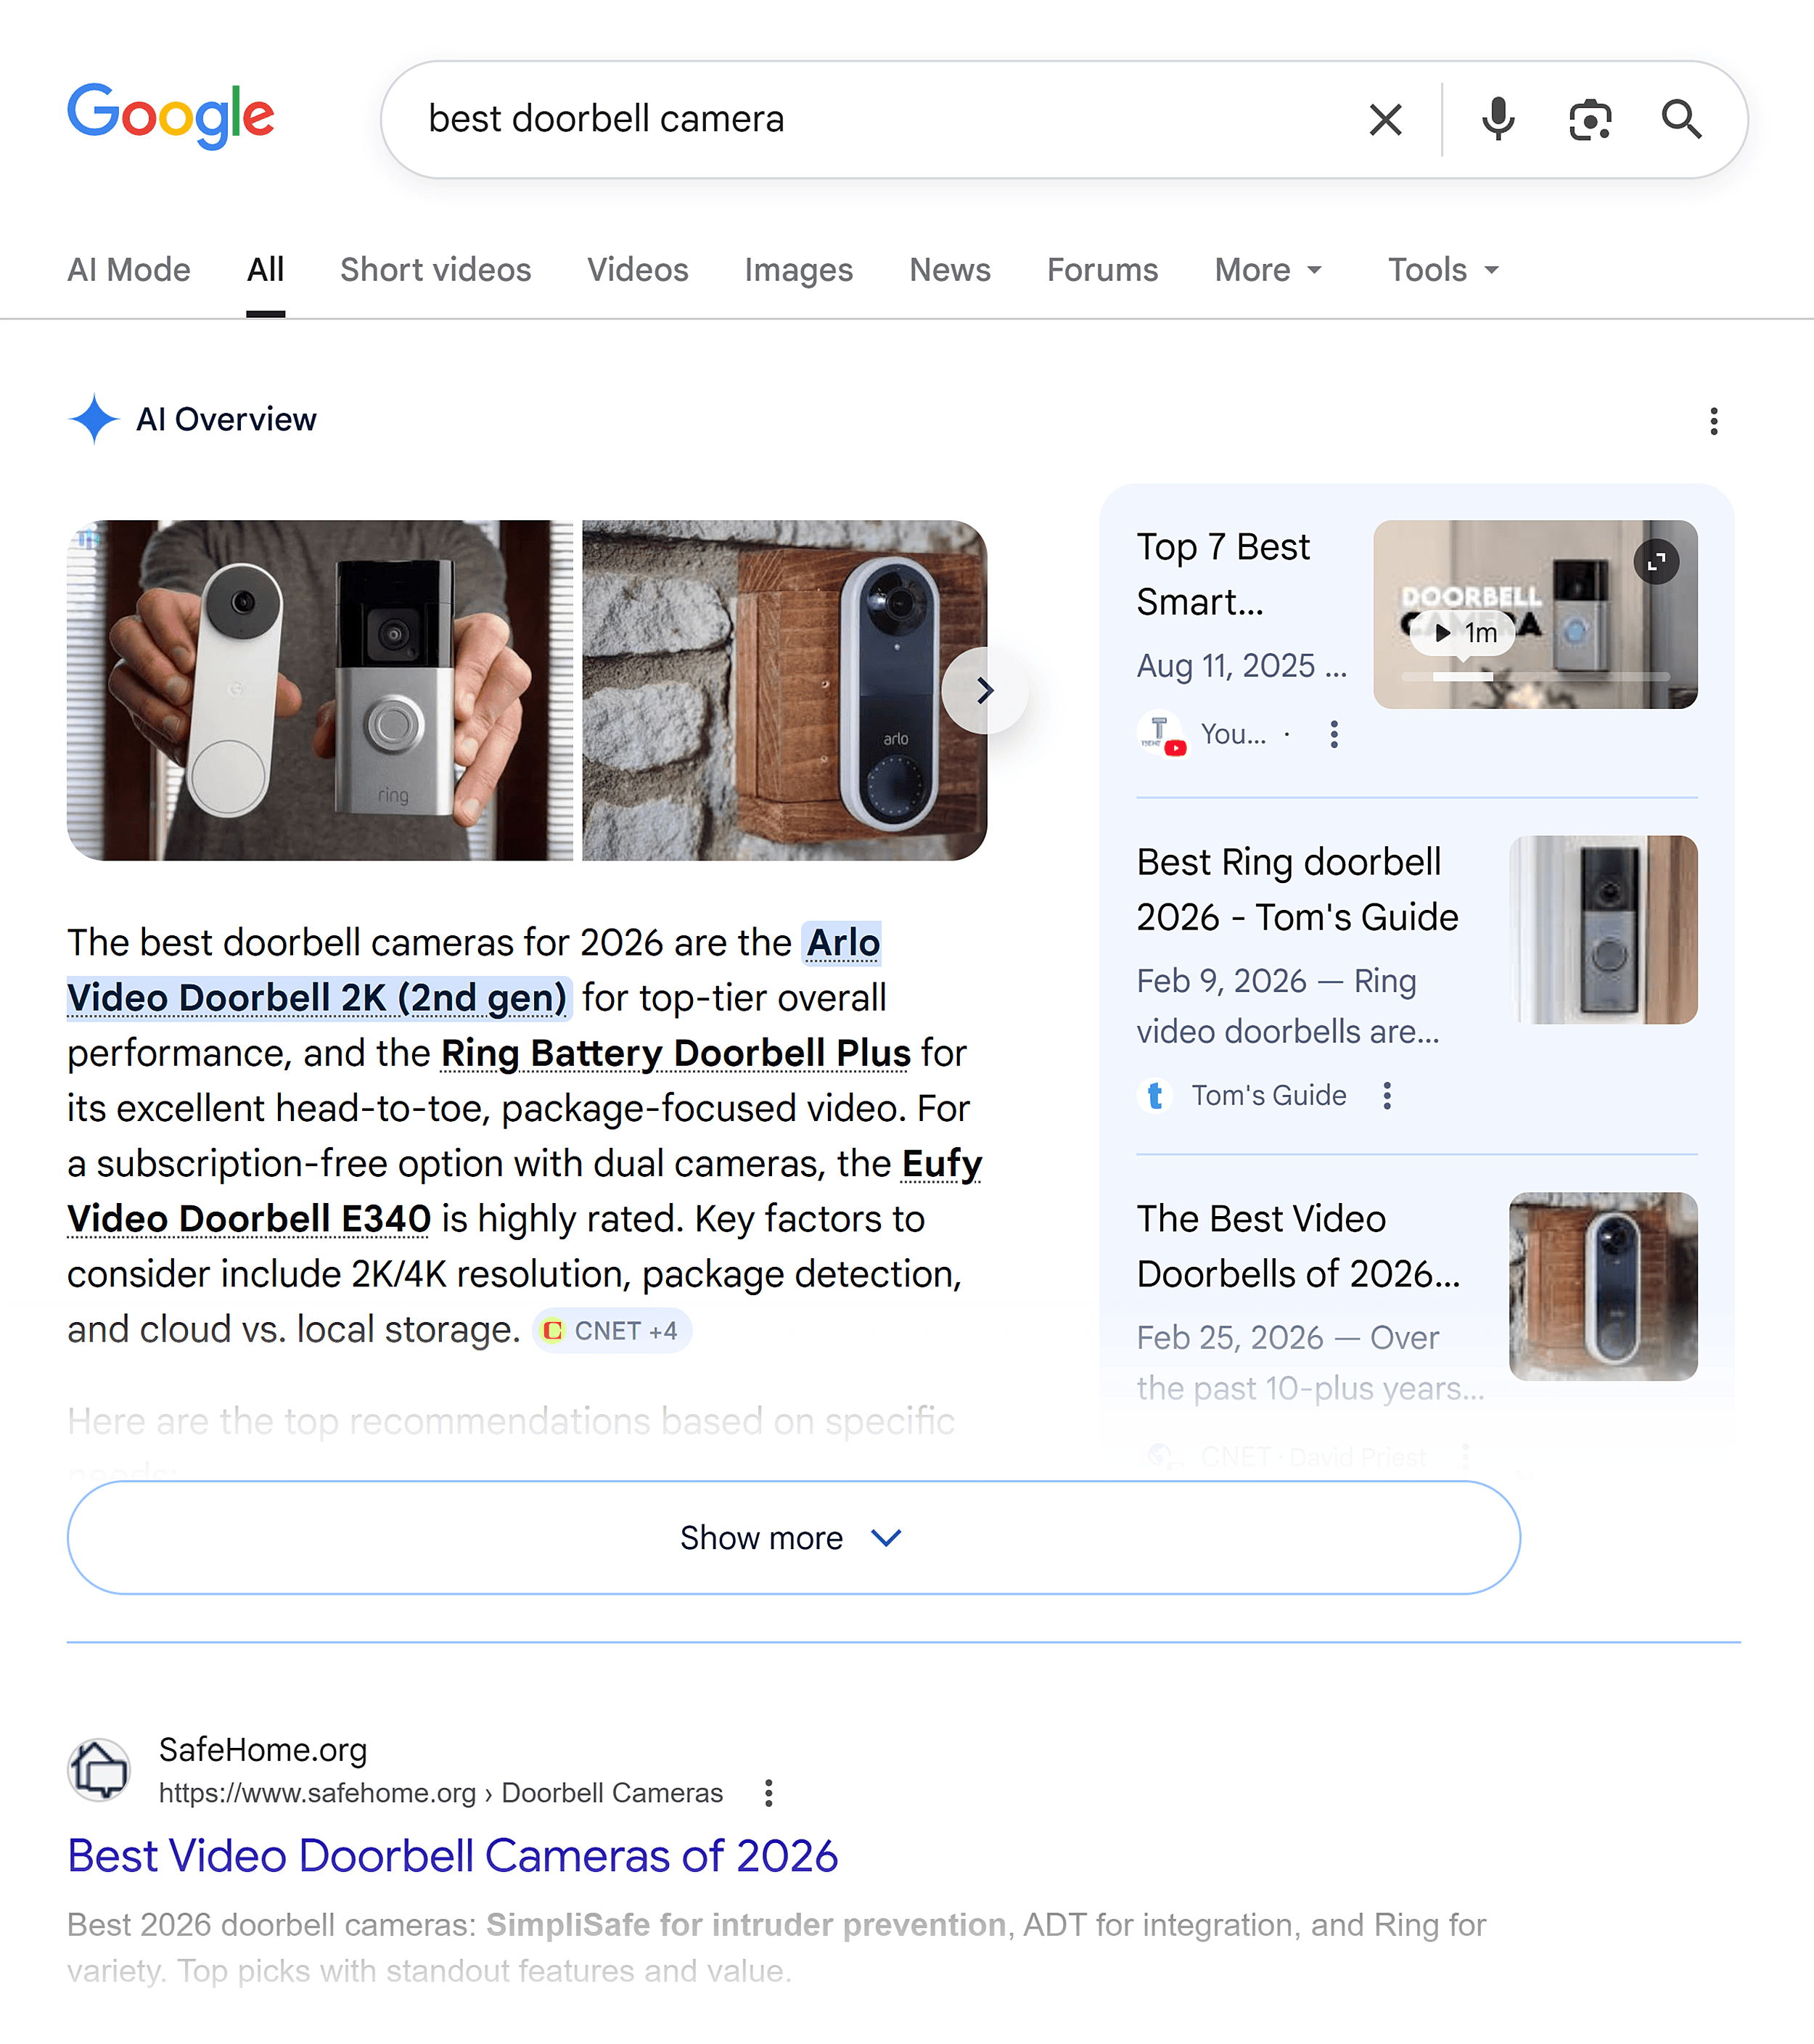This screenshot has height=2044, width=1814.
Task: Expand the video thumbnail with the fullscreen icon
Action: (x=1656, y=562)
